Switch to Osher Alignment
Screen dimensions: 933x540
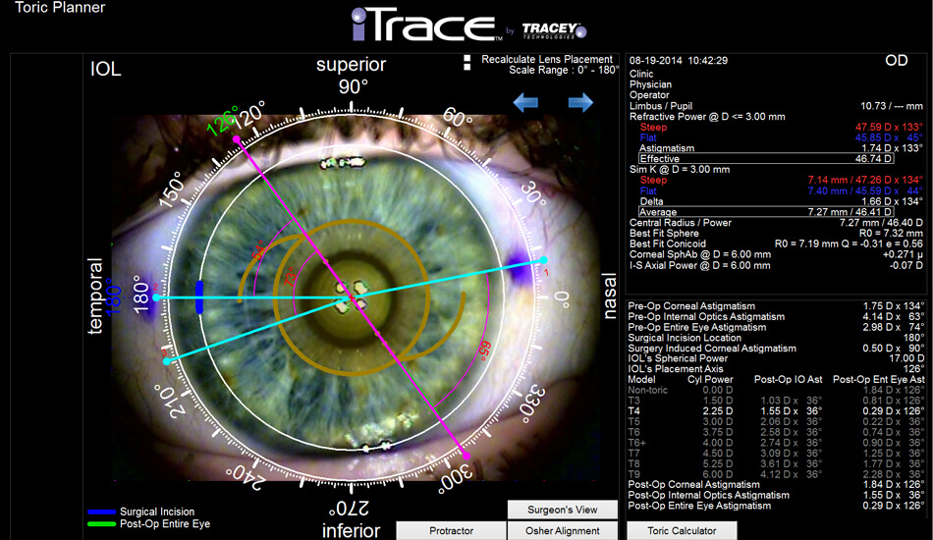click(x=563, y=530)
